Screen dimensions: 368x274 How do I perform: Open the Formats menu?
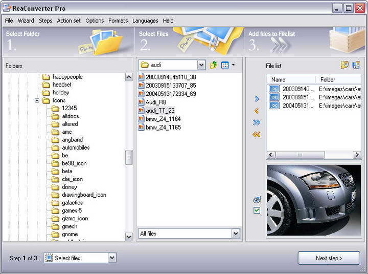click(118, 21)
